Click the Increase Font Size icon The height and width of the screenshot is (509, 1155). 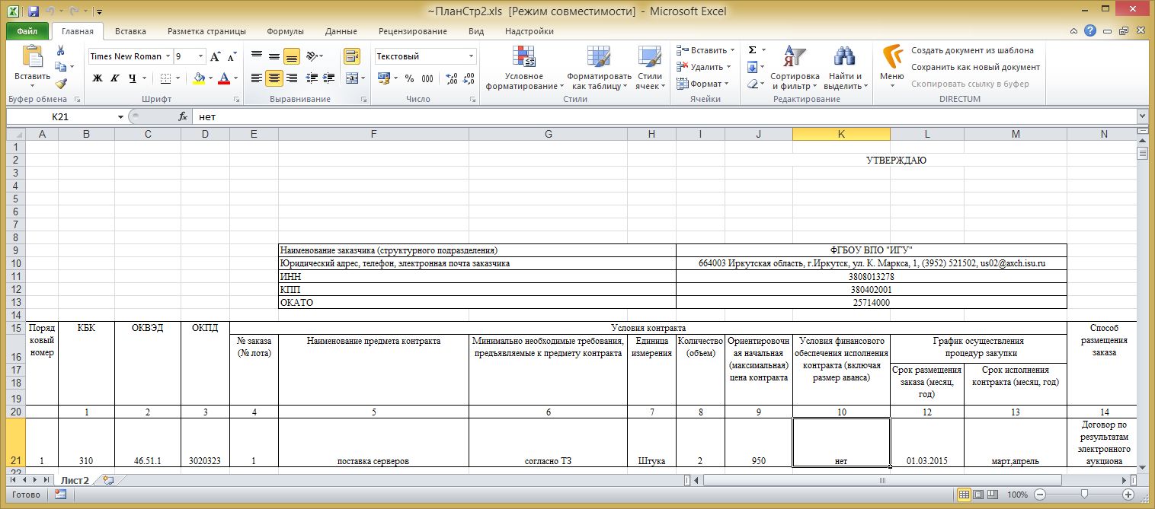[215, 57]
